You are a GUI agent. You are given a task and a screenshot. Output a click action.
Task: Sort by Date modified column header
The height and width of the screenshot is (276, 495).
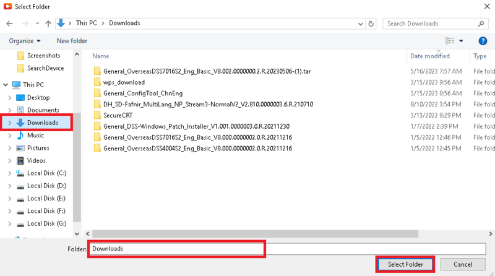pos(429,56)
